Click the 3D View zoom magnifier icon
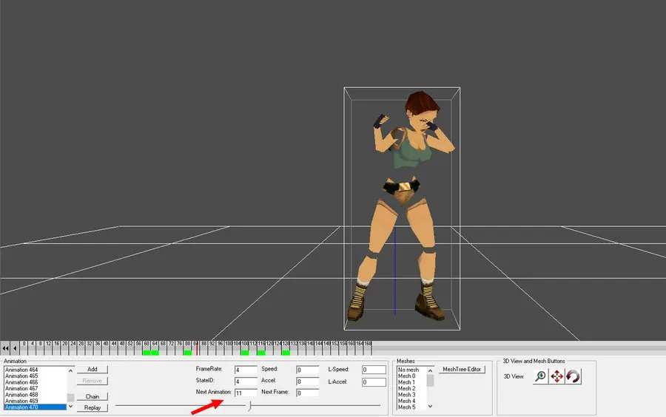This screenshot has height=417, width=666. pyautogui.click(x=541, y=376)
